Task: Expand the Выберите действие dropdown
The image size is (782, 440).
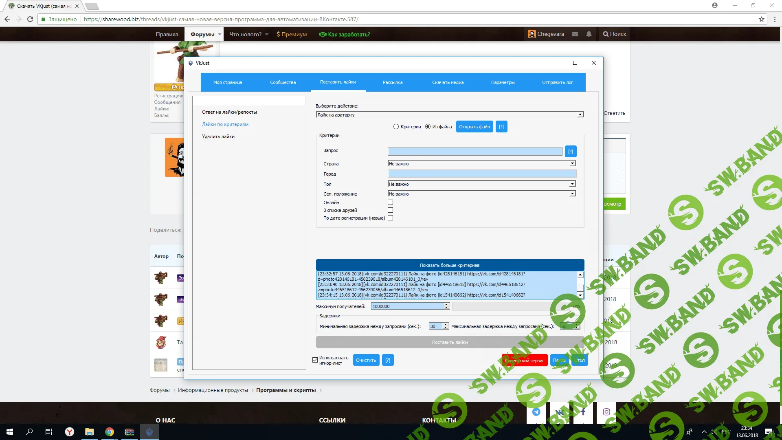Action: click(x=580, y=115)
